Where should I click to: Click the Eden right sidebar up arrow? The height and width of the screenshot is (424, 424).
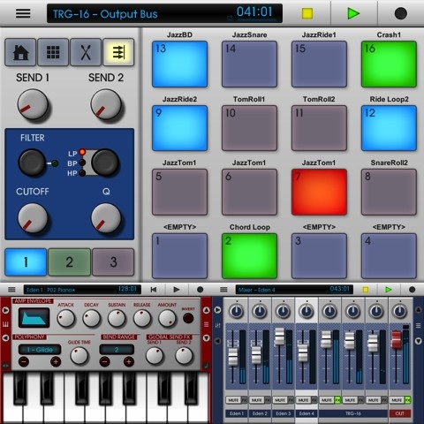tap(207, 310)
